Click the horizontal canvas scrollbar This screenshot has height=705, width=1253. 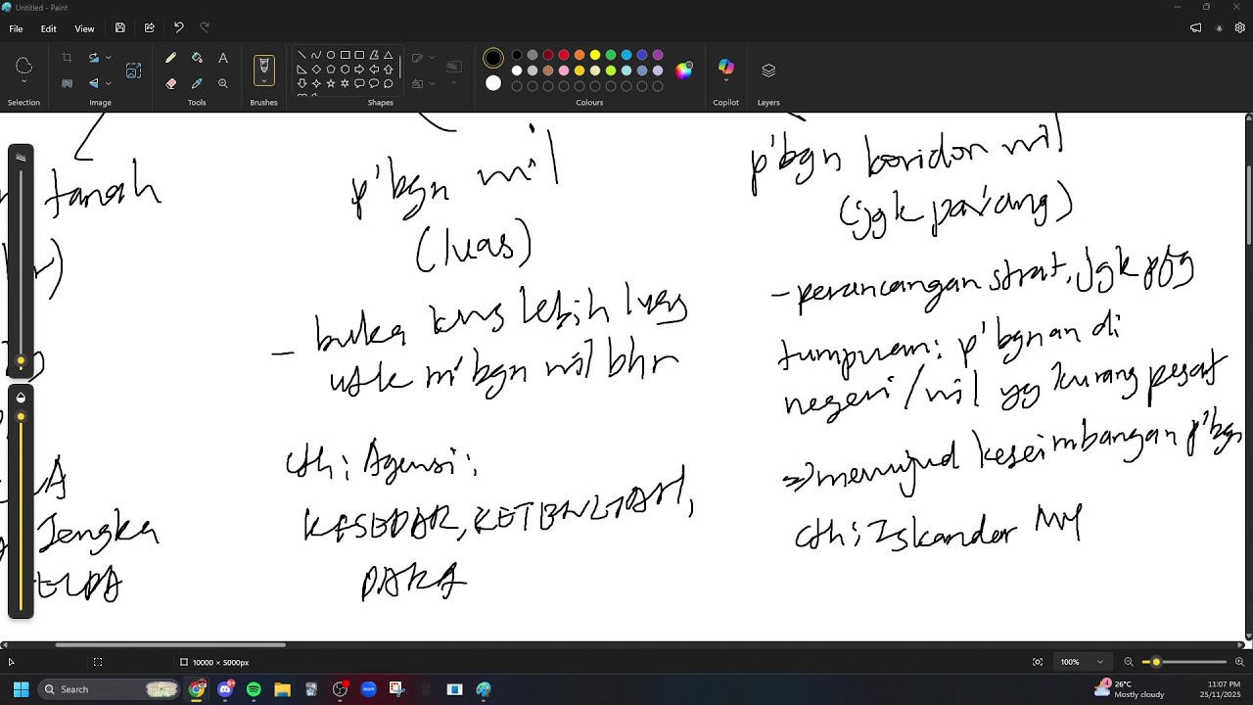point(170,644)
